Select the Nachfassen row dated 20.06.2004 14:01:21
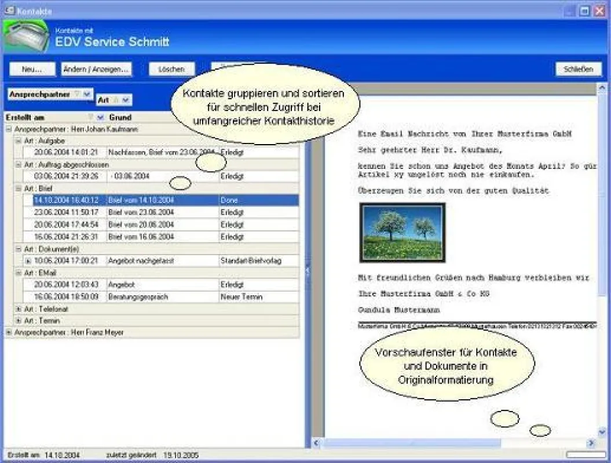The width and height of the screenshot is (611, 463). click(x=161, y=152)
